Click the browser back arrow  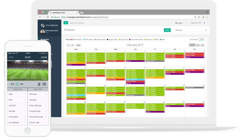[40, 17]
